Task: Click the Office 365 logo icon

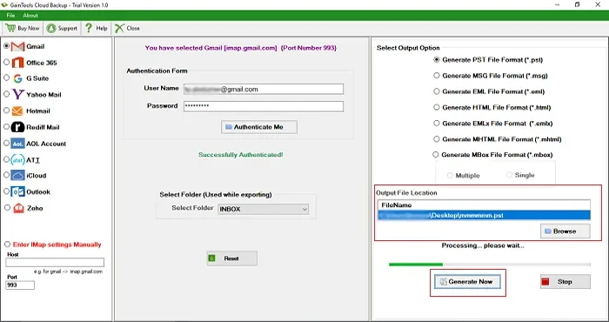Action: (x=18, y=63)
